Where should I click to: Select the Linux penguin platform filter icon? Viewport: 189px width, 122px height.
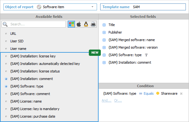[x=86, y=24]
